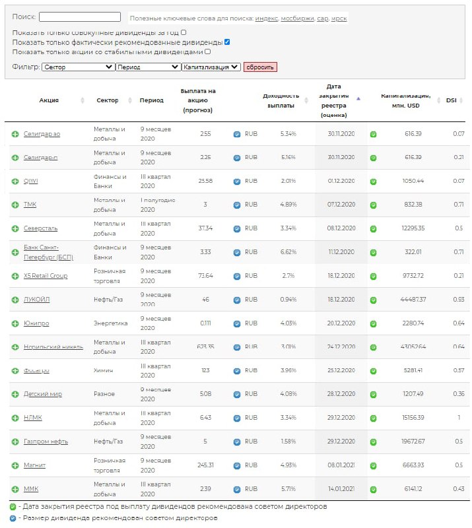
Task: Expand the Северсталь row plus icon
Action: (x=15, y=228)
